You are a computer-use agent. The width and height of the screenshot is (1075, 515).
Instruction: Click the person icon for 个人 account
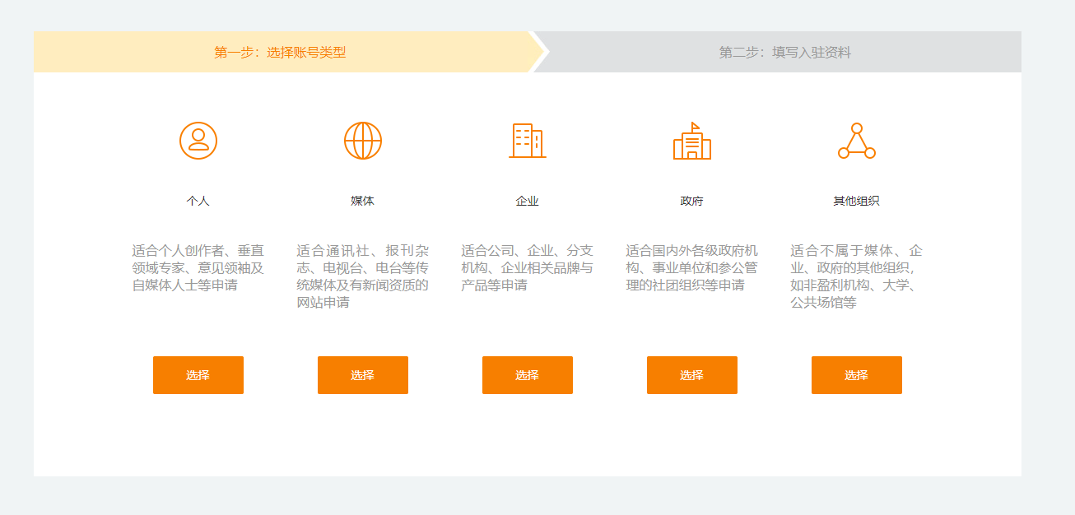[x=198, y=141]
